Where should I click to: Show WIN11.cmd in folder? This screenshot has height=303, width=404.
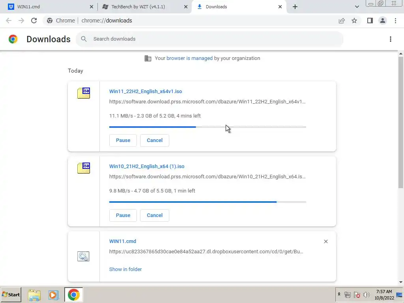[125, 269]
